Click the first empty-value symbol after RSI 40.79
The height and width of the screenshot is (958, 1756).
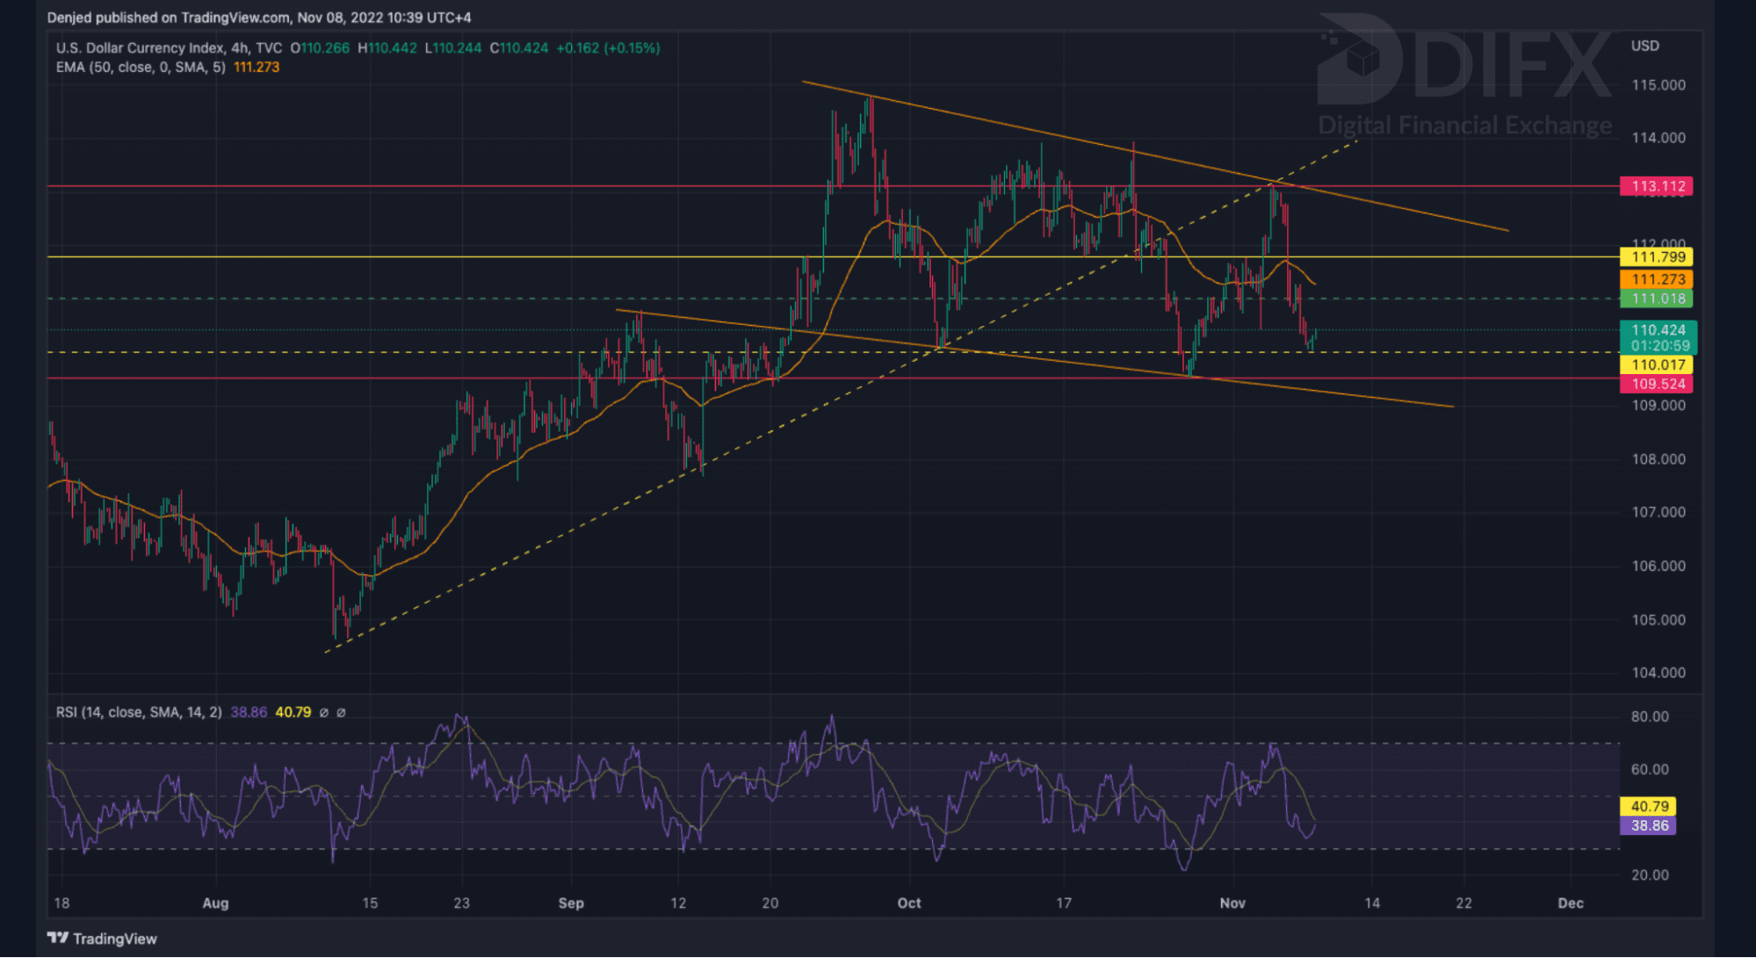point(324,712)
